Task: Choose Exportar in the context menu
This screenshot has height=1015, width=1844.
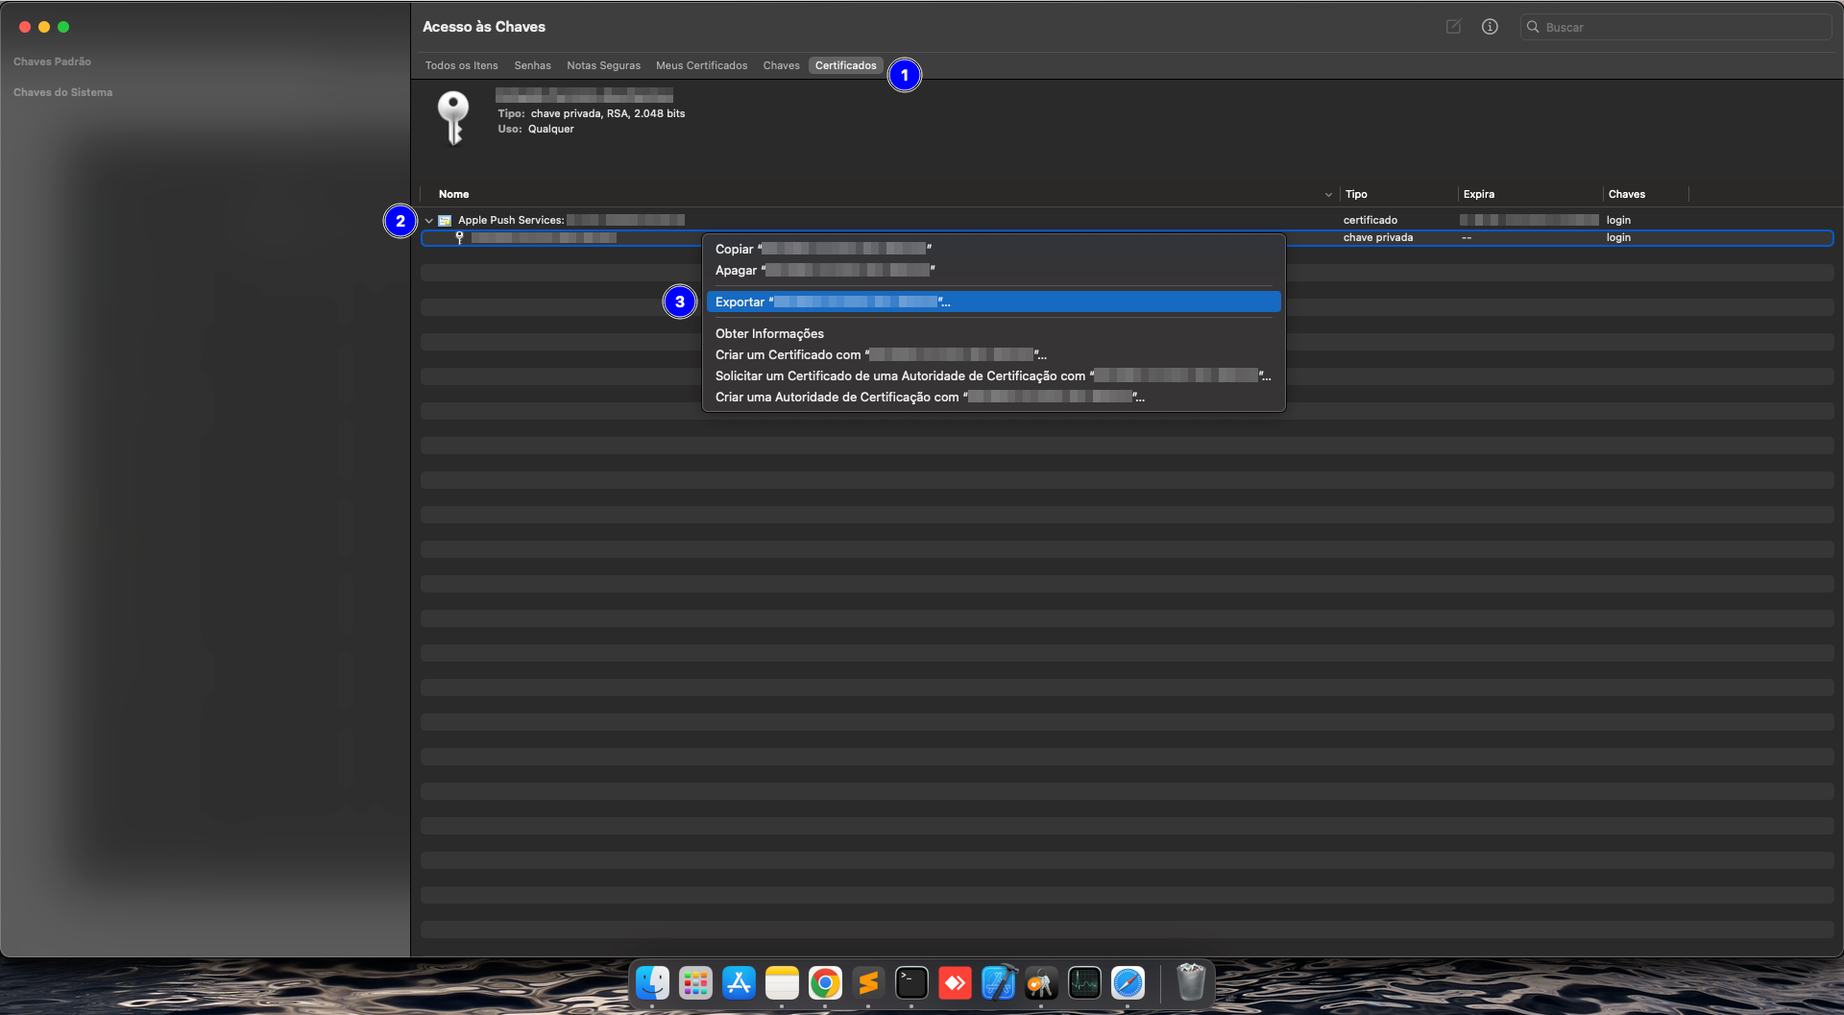Action: pos(993,302)
